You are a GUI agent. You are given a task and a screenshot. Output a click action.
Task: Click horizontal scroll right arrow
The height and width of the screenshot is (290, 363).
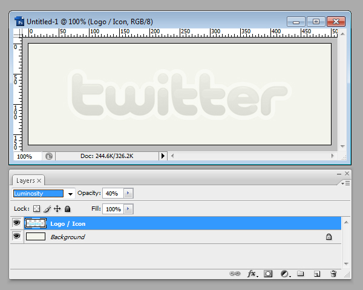(332, 156)
